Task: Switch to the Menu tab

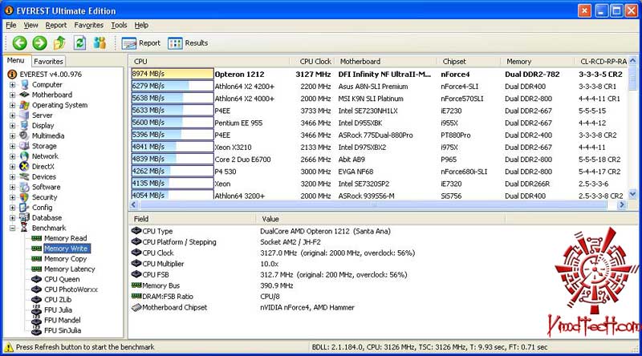Action: (15, 61)
